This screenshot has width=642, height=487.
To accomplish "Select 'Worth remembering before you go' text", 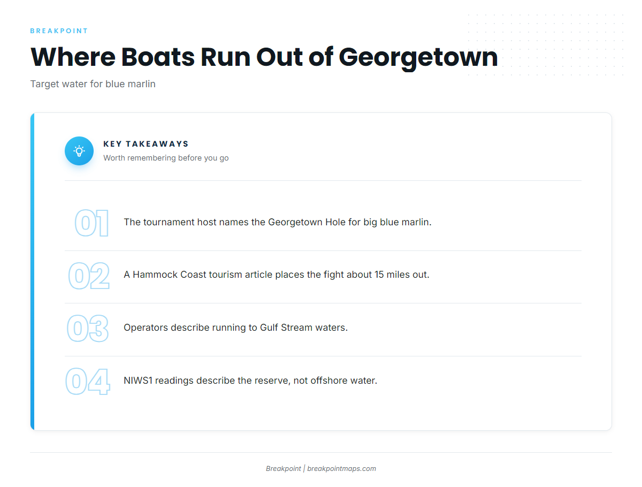I will click(x=166, y=158).
